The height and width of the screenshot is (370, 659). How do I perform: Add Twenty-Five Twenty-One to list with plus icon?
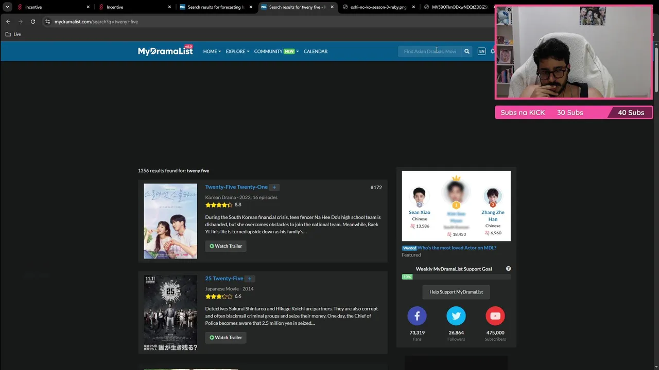coord(274,187)
